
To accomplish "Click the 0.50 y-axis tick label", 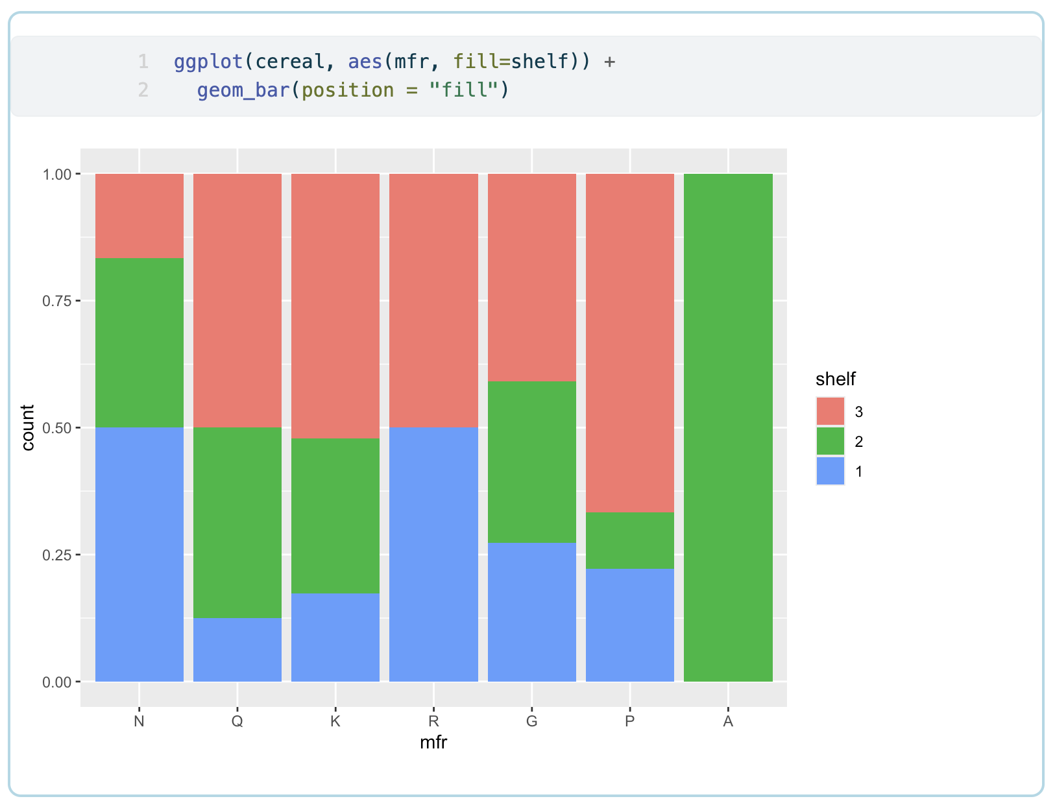I will click(x=57, y=427).
